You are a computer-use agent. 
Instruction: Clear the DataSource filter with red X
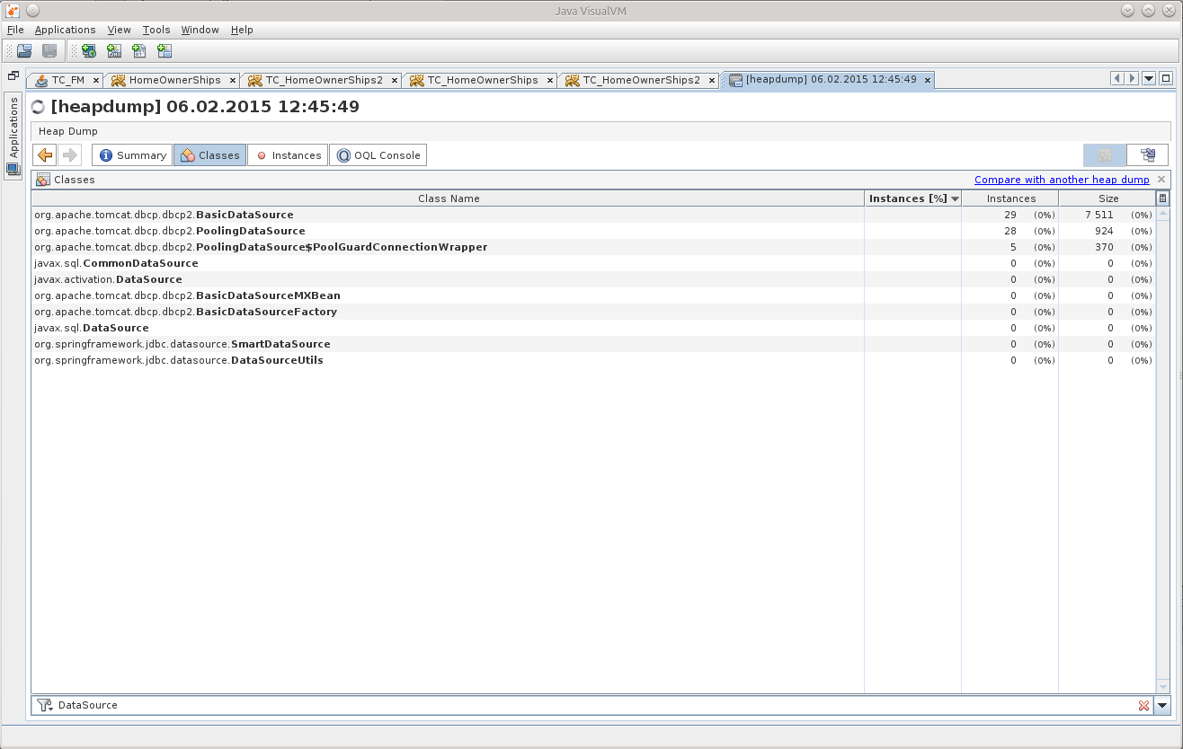tap(1143, 706)
